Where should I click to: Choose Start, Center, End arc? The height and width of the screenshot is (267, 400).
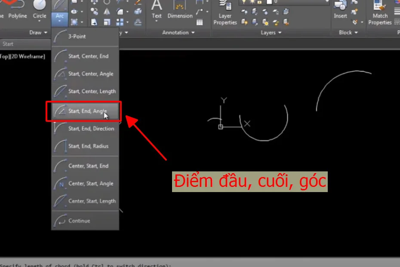[x=85, y=56]
